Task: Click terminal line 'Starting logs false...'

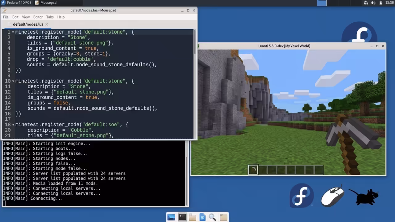Action: 45,154
